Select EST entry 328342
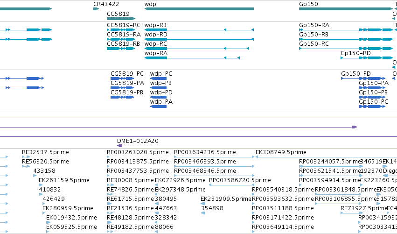The image size is (397, 234). click(x=166, y=218)
